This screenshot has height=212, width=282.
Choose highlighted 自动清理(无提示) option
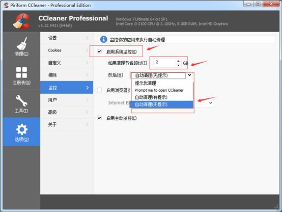click(161, 104)
